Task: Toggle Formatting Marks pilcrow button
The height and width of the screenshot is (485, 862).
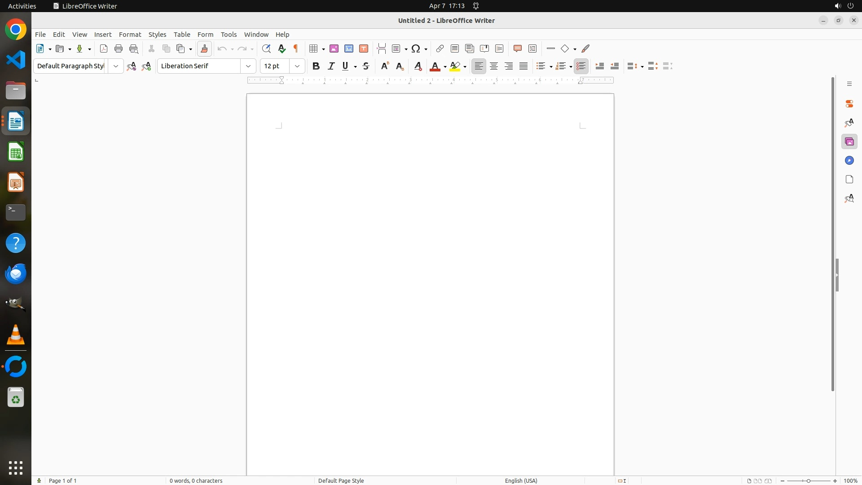Action: click(296, 48)
